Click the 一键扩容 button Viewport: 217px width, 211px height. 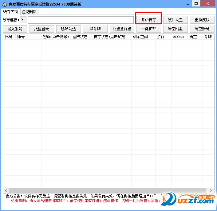pos(149,29)
